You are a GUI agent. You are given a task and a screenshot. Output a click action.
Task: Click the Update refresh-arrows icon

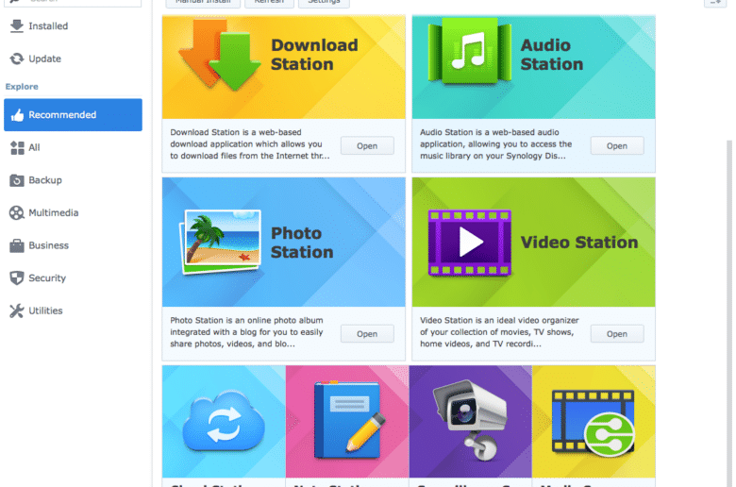pyautogui.click(x=17, y=59)
